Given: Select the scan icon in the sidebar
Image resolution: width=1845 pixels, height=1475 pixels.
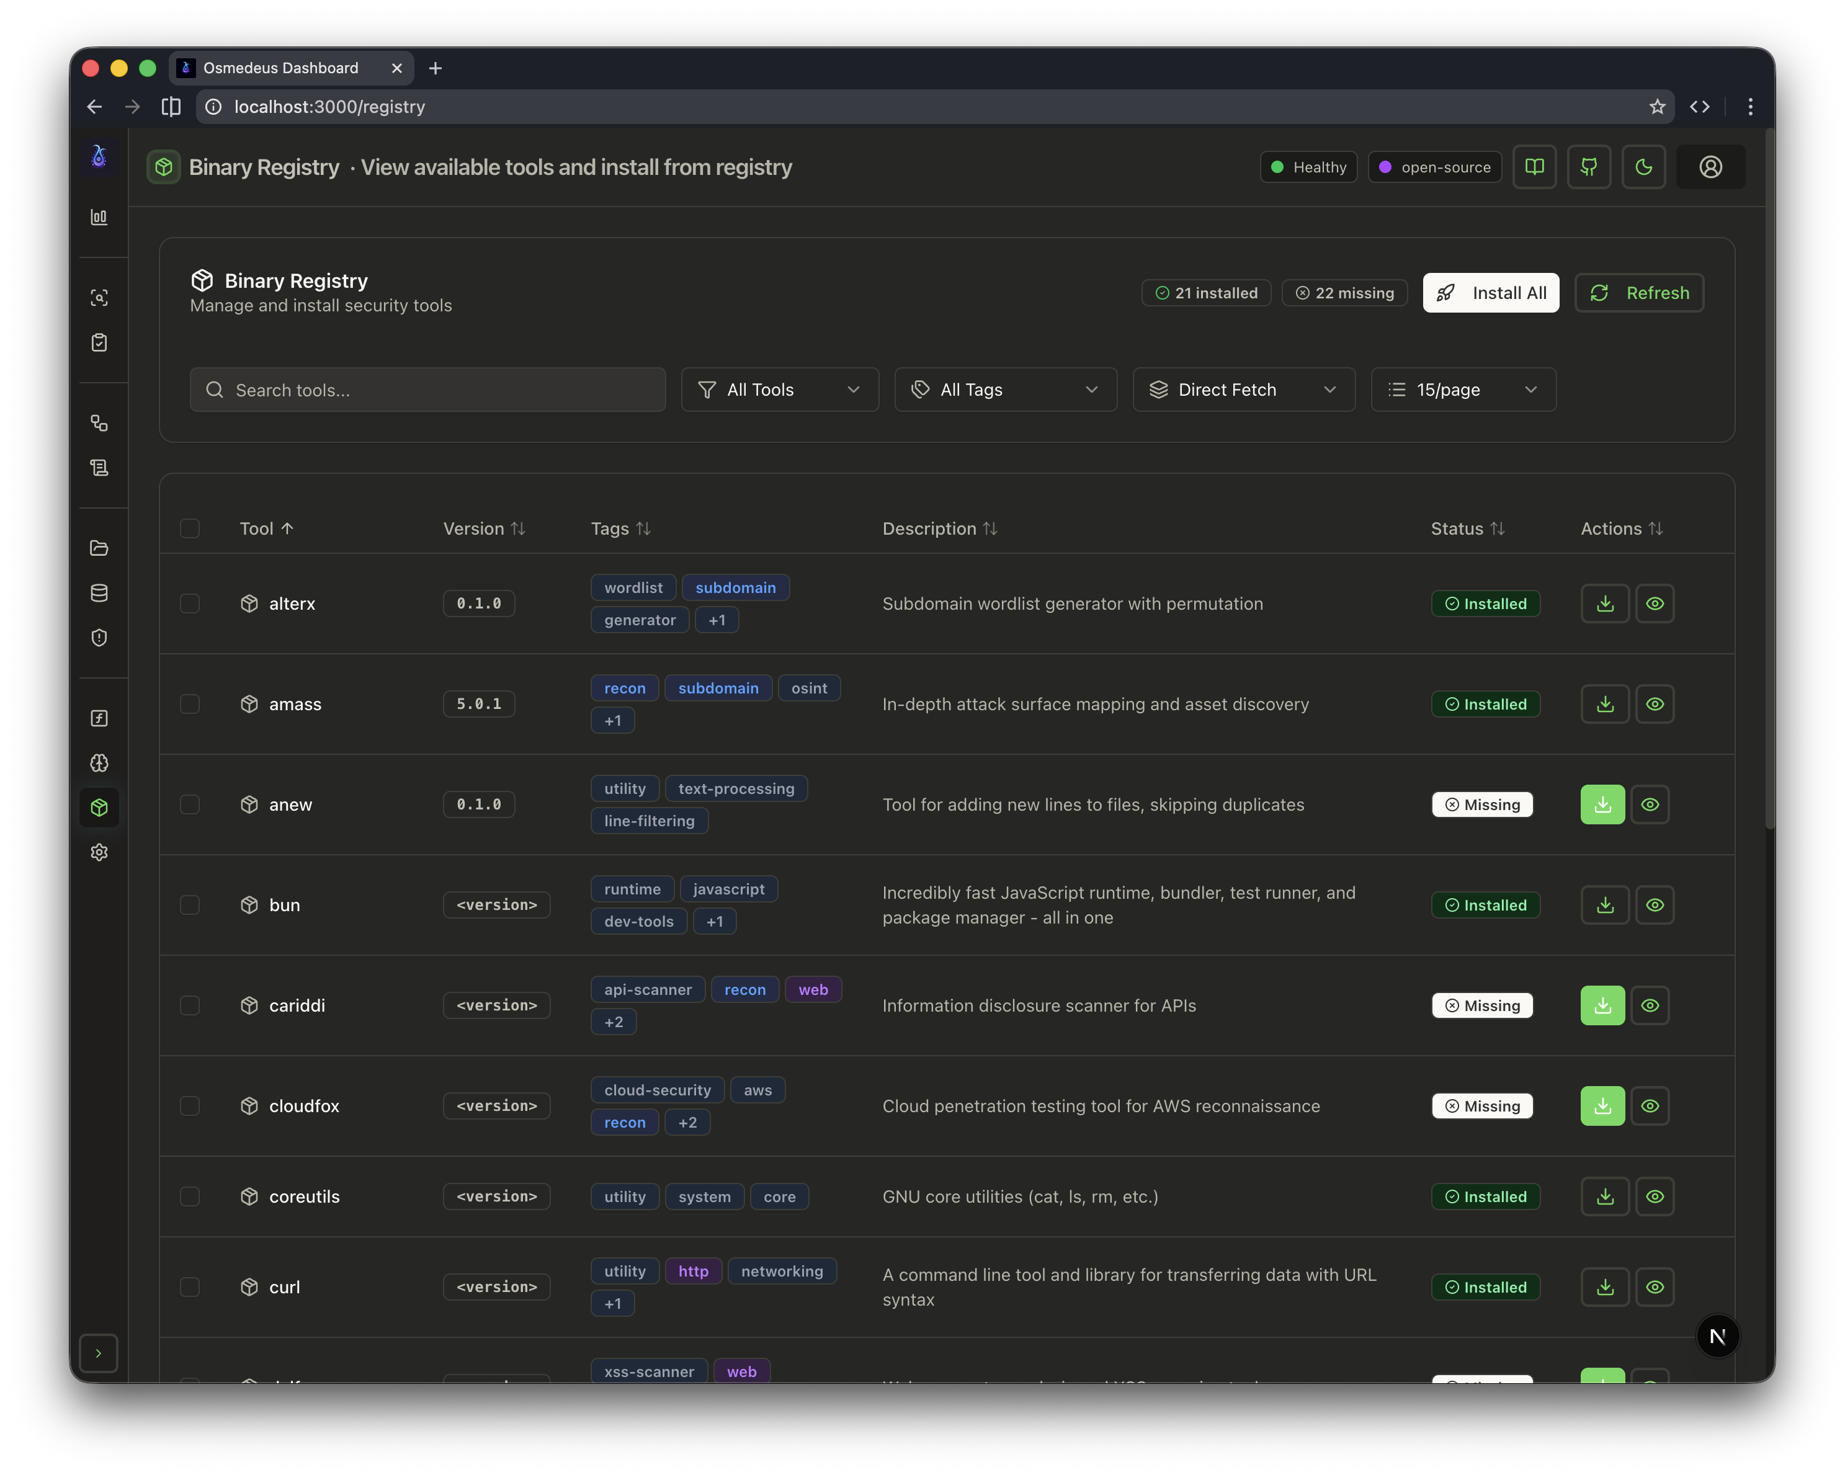Looking at the screenshot, I should (x=100, y=297).
